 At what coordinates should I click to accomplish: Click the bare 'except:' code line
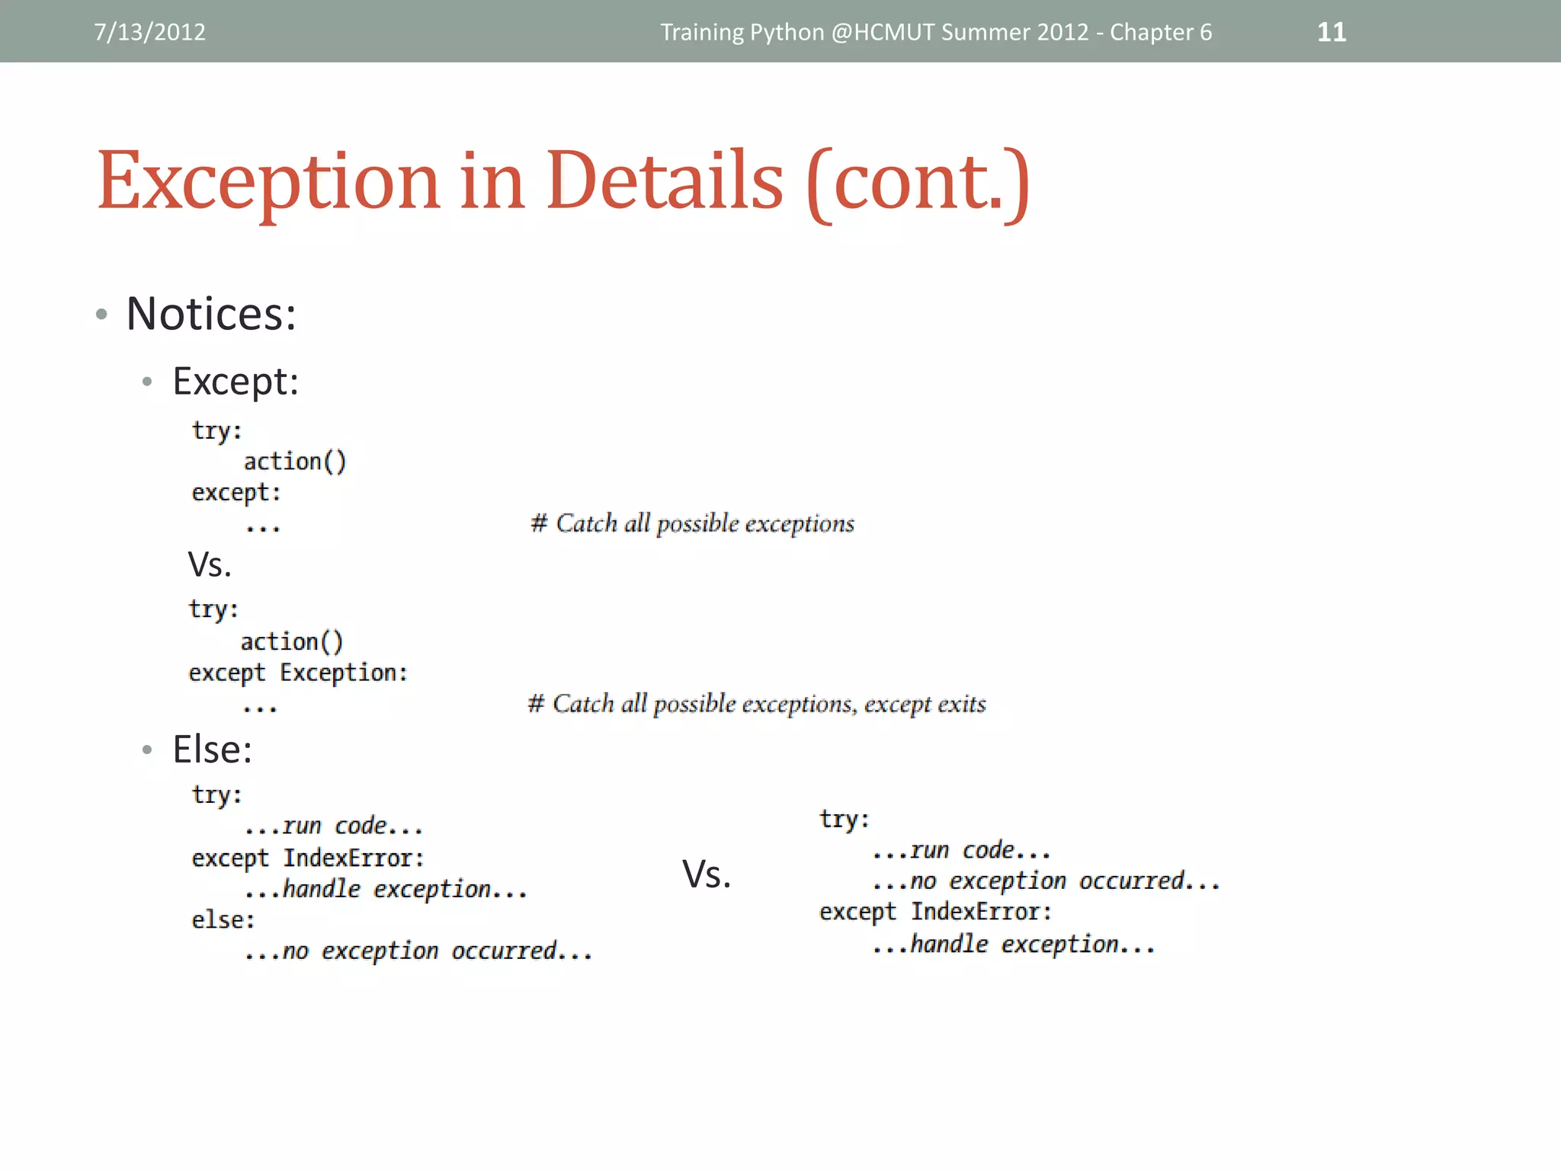click(236, 493)
